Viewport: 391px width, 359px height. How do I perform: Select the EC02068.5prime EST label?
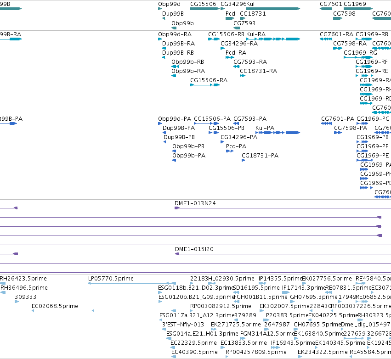55,306
